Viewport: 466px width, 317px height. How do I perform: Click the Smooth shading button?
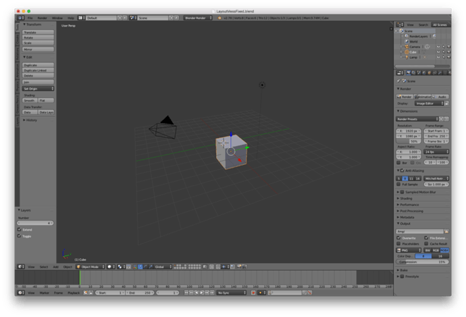click(30, 101)
